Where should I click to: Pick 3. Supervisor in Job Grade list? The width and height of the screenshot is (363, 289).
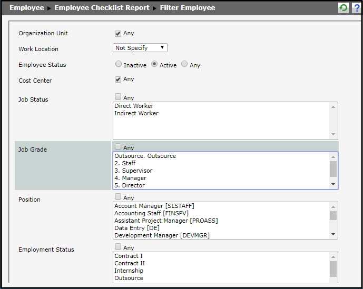(x=133, y=171)
